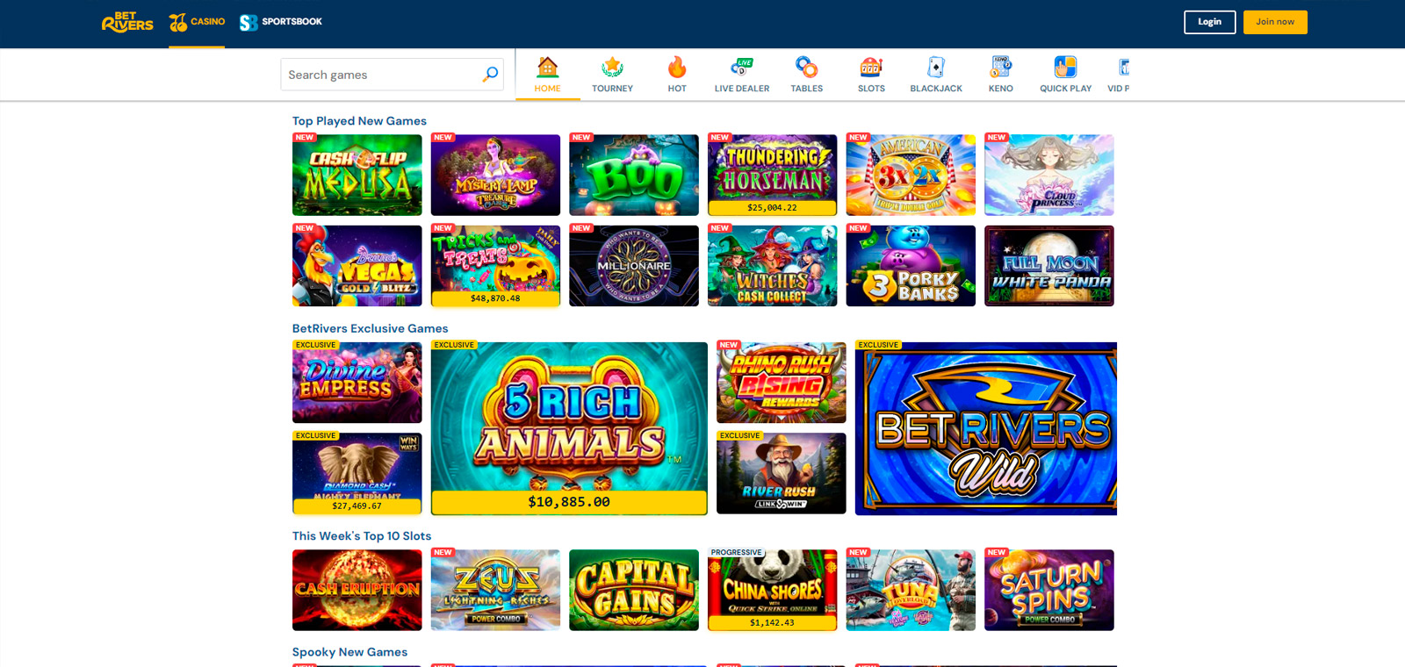Screen dimensions: 1405x667
Task: Open the Cash Flip Medusa game
Action: coord(357,175)
